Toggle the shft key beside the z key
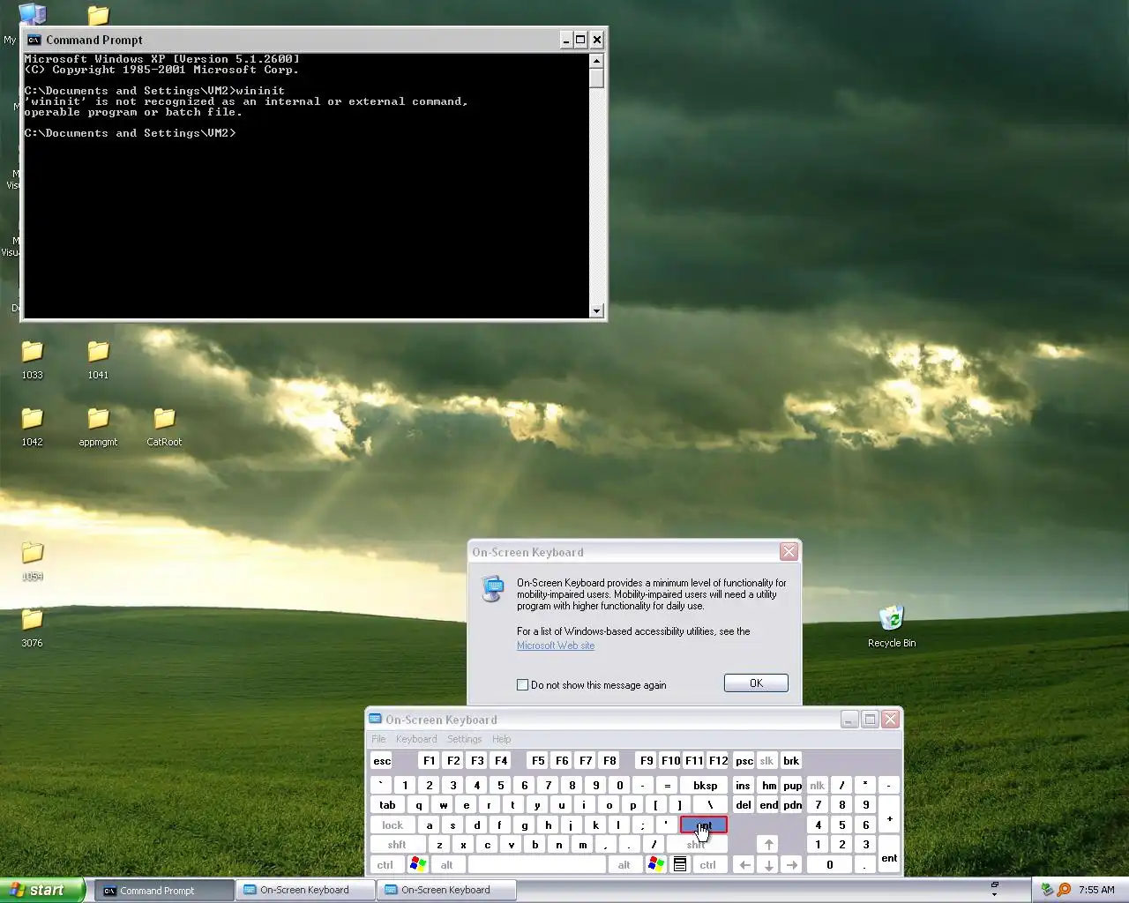Image resolution: width=1129 pixels, height=903 pixels. [x=397, y=845]
